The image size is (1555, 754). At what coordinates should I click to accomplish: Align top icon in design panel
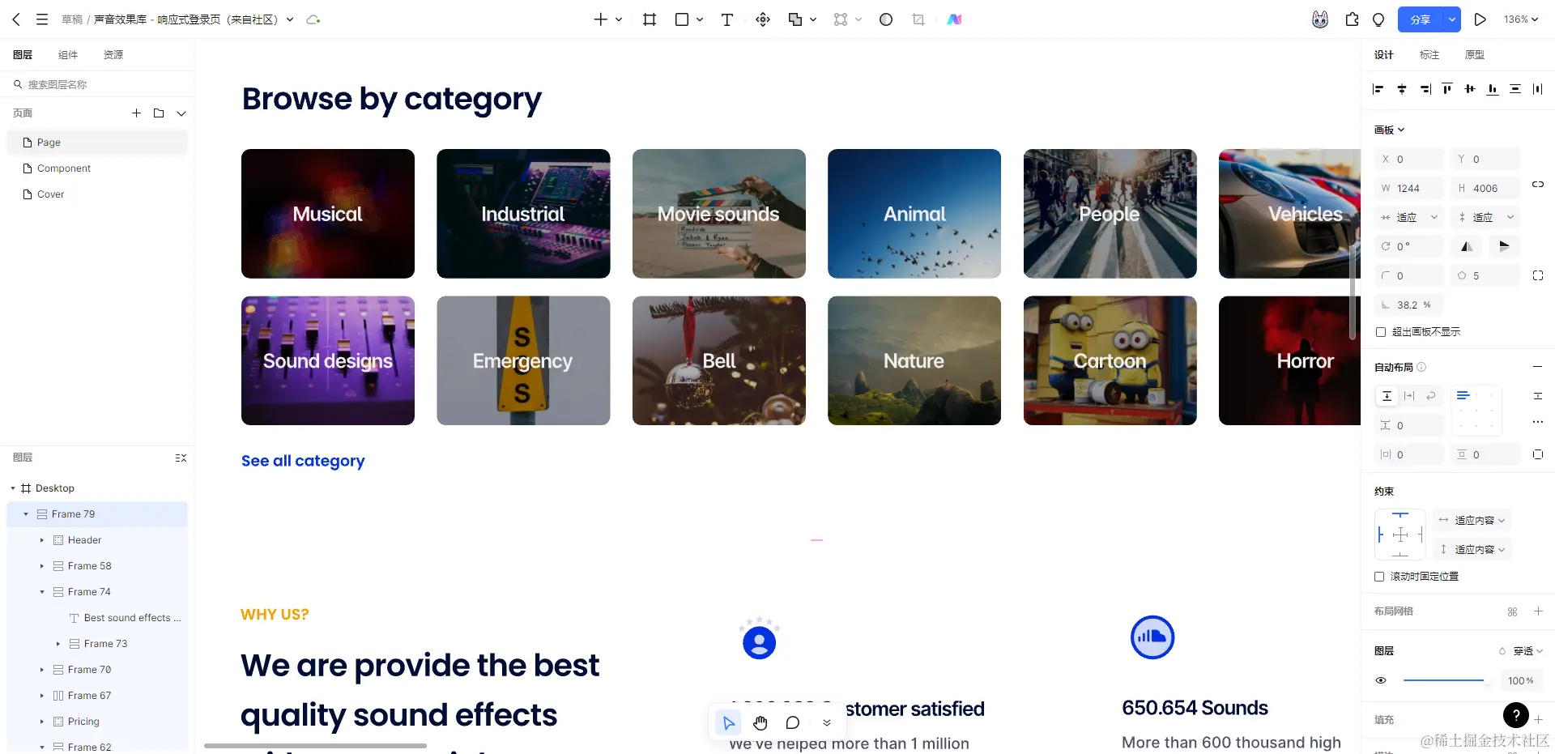pyautogui.click(x=1447, y=89)
